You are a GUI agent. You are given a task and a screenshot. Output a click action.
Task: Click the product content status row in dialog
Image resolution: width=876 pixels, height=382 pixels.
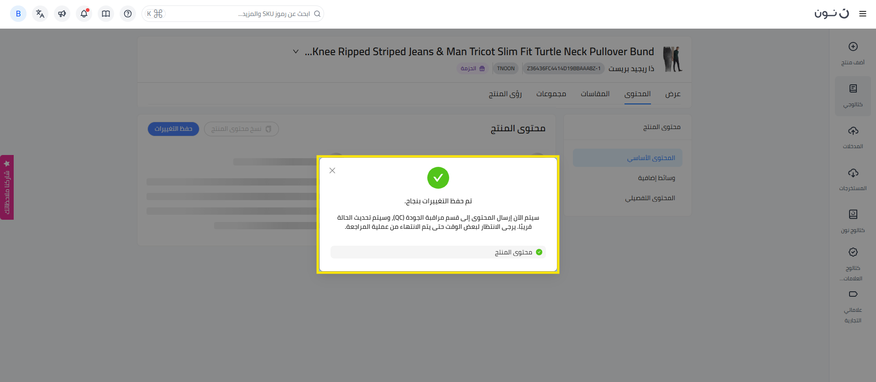(438, 252)
